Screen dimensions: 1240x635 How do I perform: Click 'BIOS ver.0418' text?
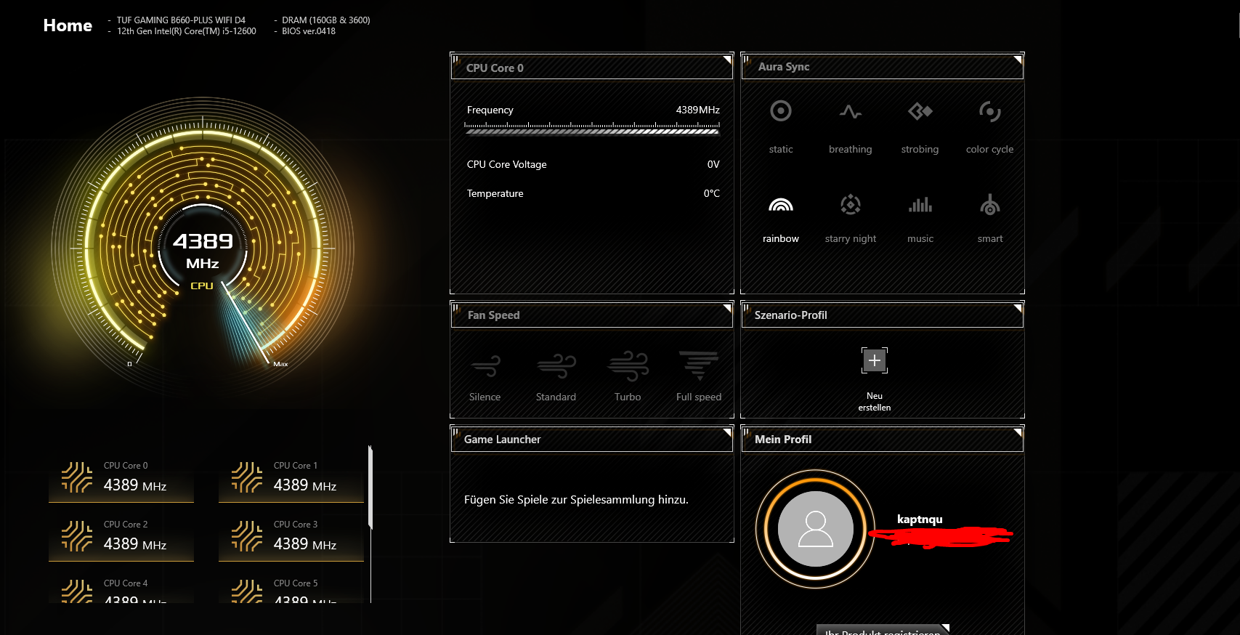(x=309, y=31)
